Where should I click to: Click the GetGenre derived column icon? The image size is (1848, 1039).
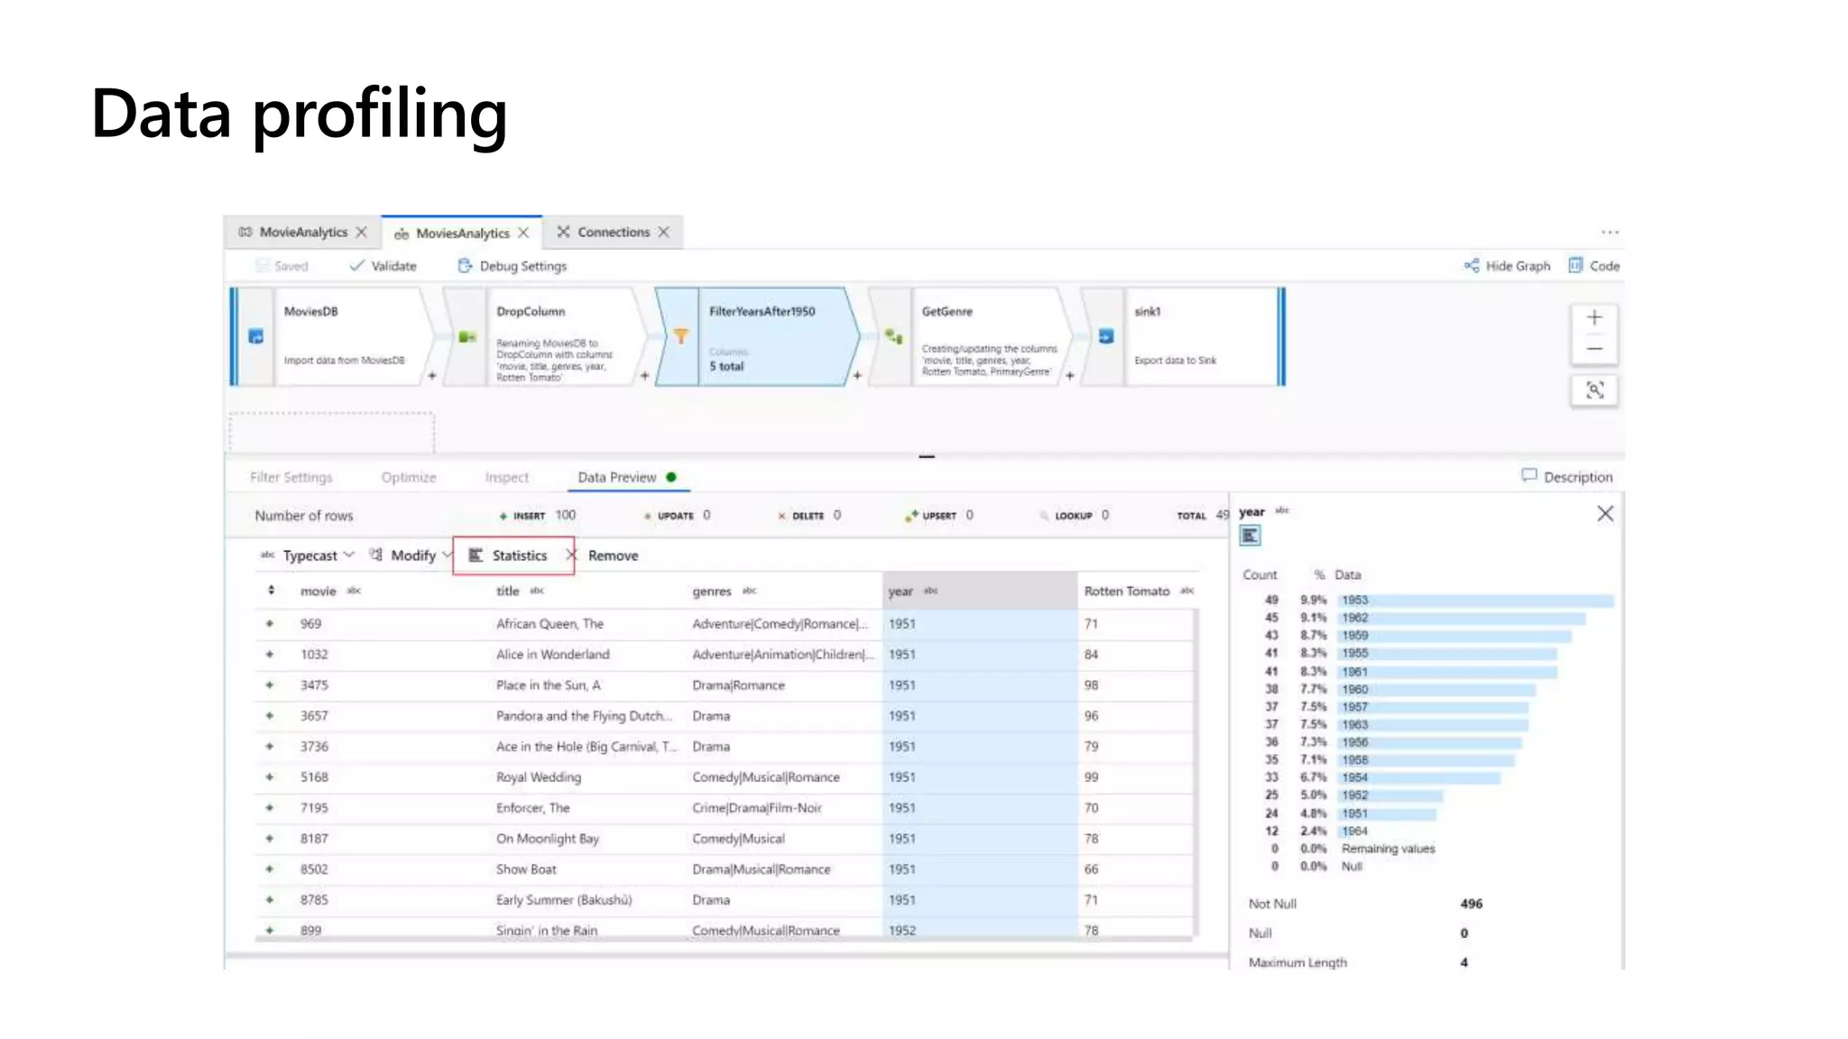893,336
